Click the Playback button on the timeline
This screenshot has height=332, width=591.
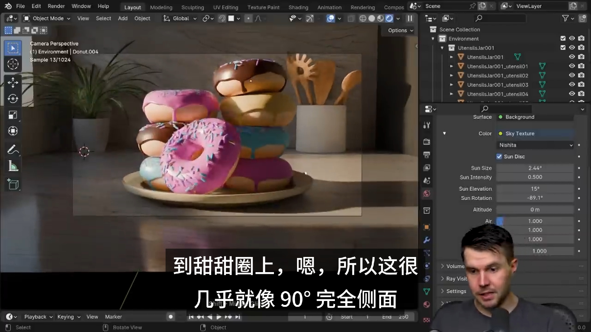(x=35, y=316)
